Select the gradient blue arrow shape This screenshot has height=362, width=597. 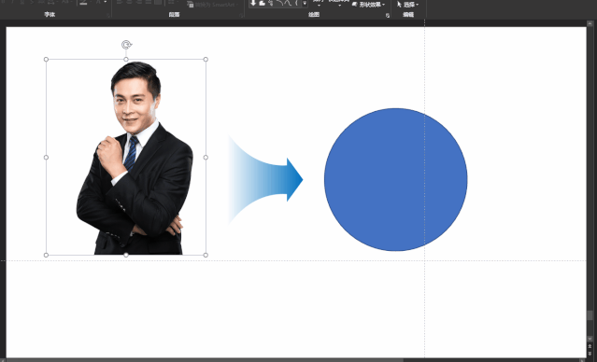(265, 179)
